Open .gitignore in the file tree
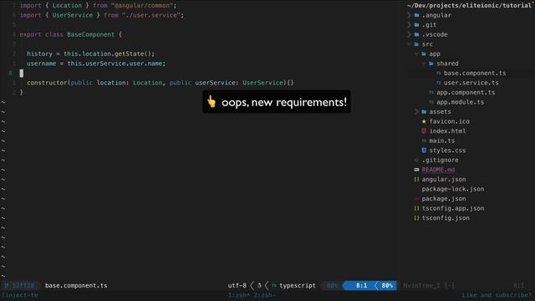 [x=441, y=160]
